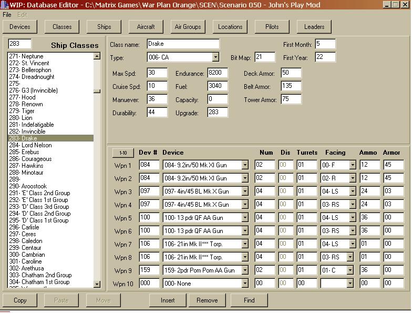Select 271- Neptune in class list
The height and width of the screenshot is (313, 413).
(x=50, y=56)
